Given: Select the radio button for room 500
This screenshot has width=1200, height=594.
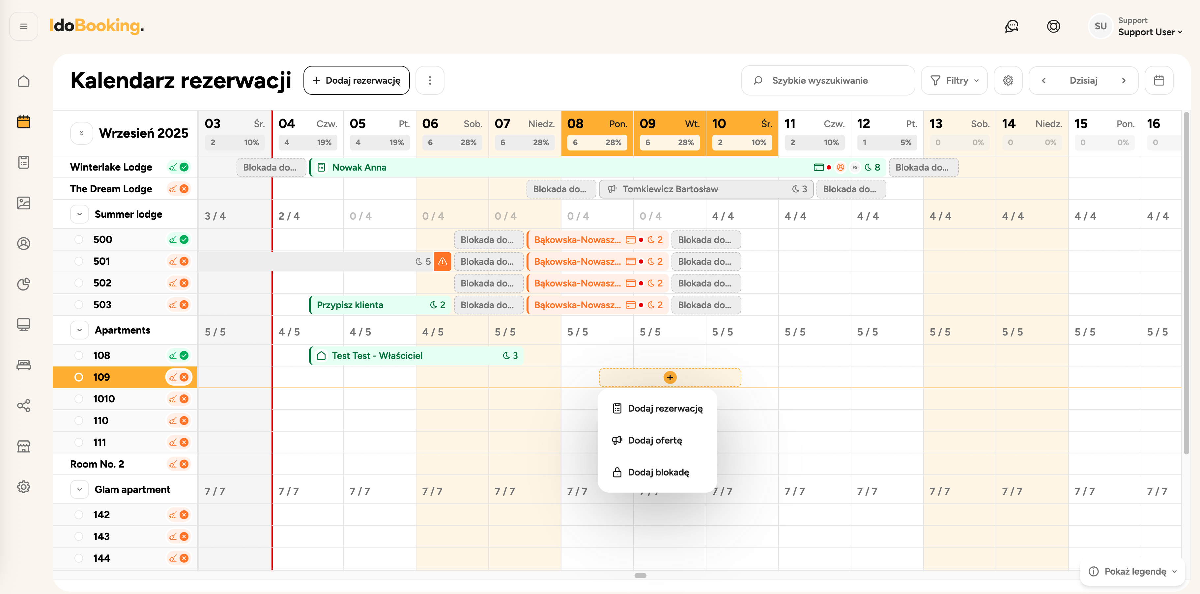Looking at the screenshot, I should click(79, 240).
